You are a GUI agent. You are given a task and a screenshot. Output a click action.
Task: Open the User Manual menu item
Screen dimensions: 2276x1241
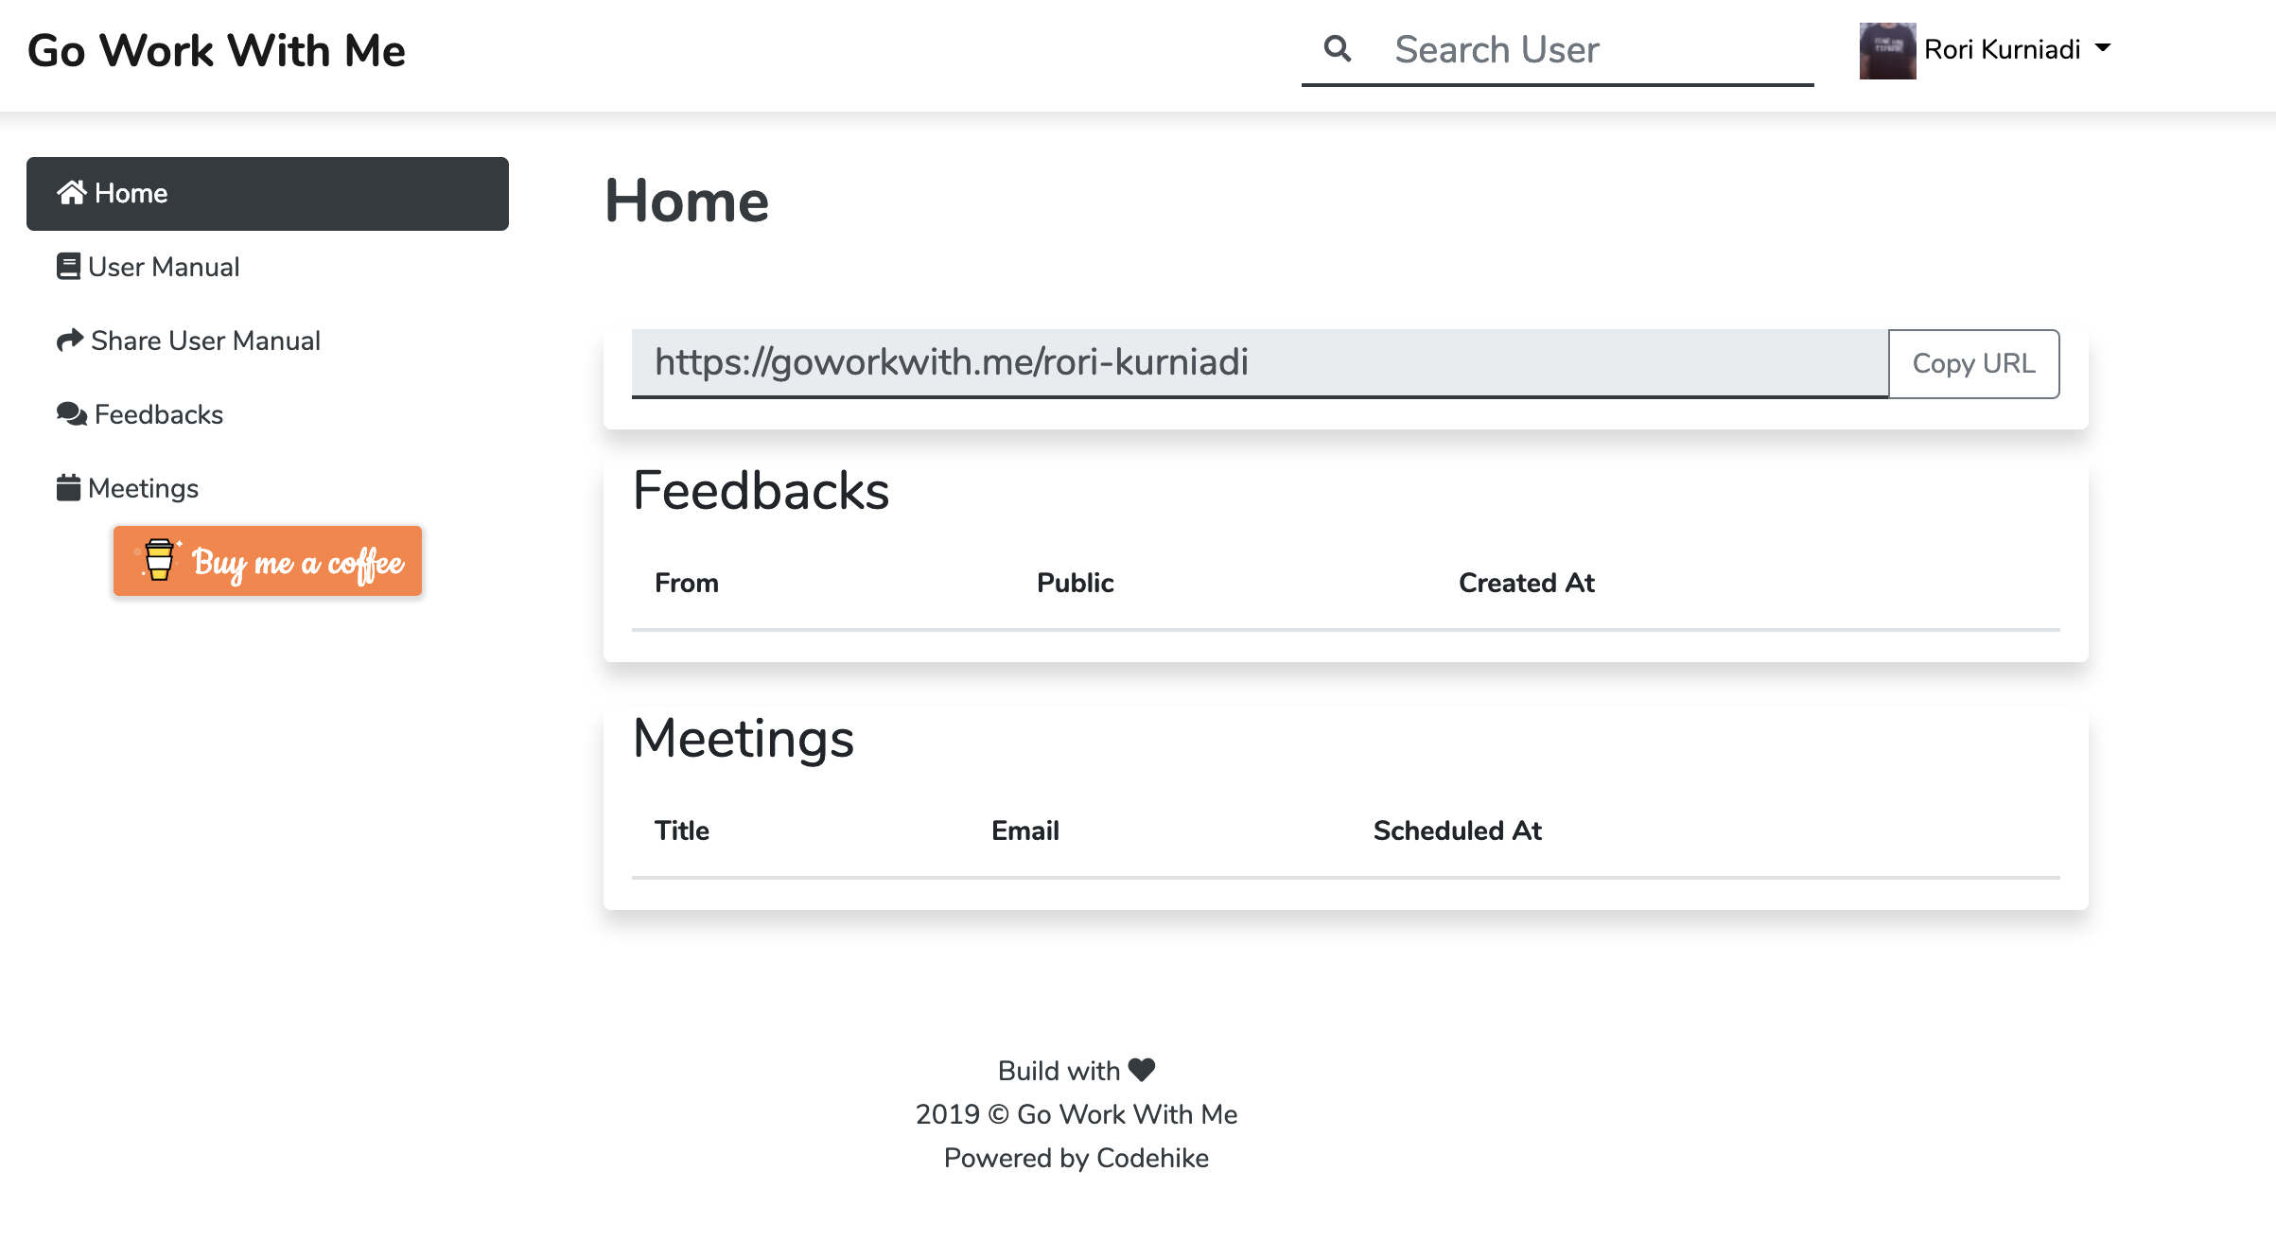tap(164, 267)
